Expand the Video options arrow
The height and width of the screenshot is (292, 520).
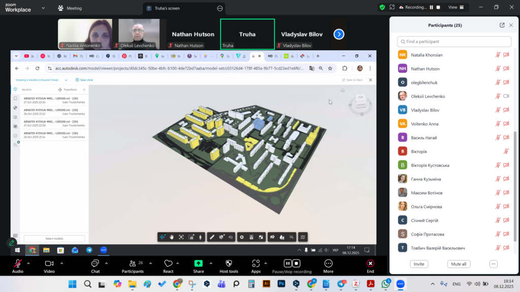pyautogui.click(x=62, y=263)
